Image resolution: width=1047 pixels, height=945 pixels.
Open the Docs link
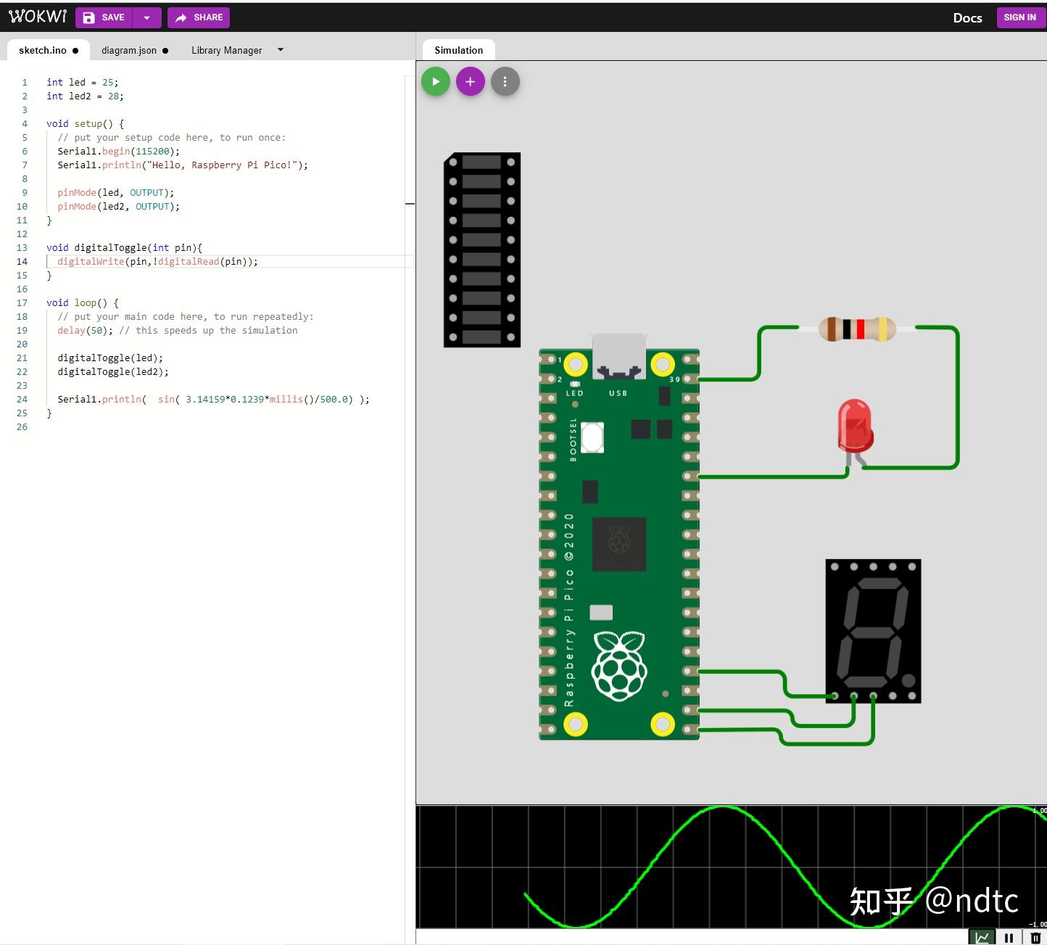pos(967,17)
